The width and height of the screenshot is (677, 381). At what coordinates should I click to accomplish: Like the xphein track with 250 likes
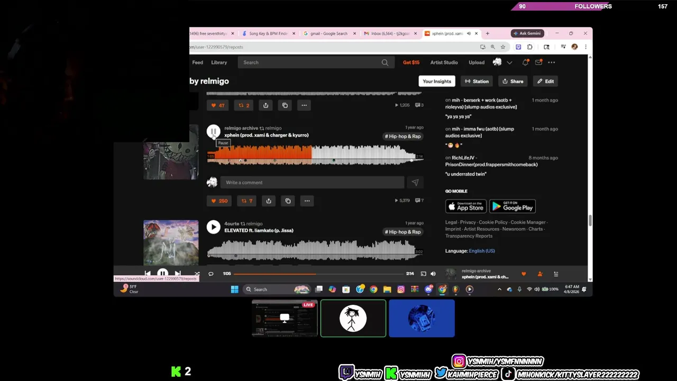coord(219,201)
